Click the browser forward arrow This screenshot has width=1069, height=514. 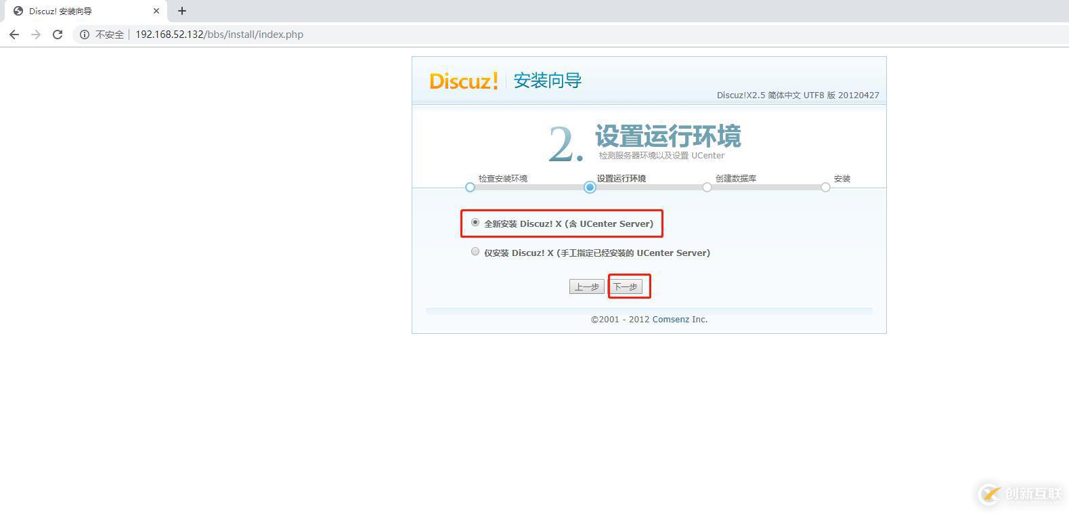pos(36,35)
